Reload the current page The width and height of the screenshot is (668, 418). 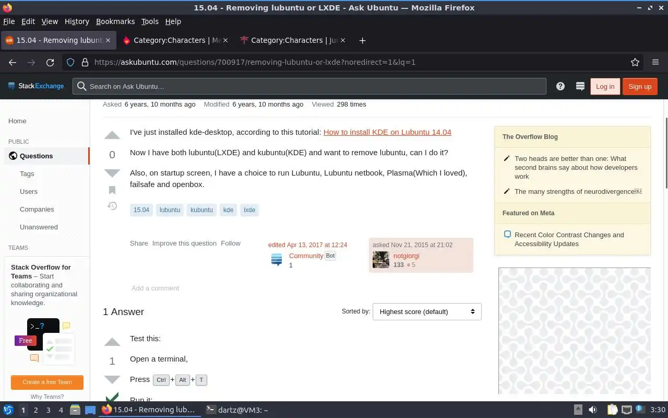coord(50,62)
